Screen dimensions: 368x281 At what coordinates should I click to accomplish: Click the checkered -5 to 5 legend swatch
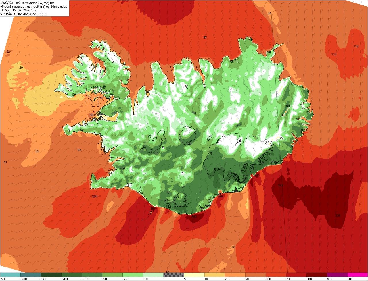tap(174, 275)
